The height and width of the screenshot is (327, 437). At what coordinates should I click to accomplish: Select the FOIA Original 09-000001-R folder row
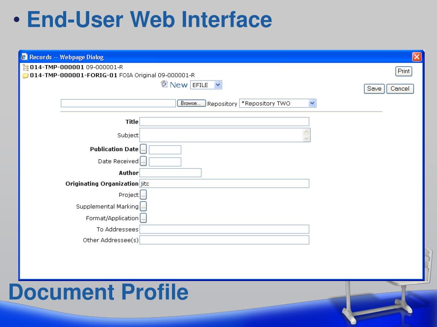pos(112,75)
